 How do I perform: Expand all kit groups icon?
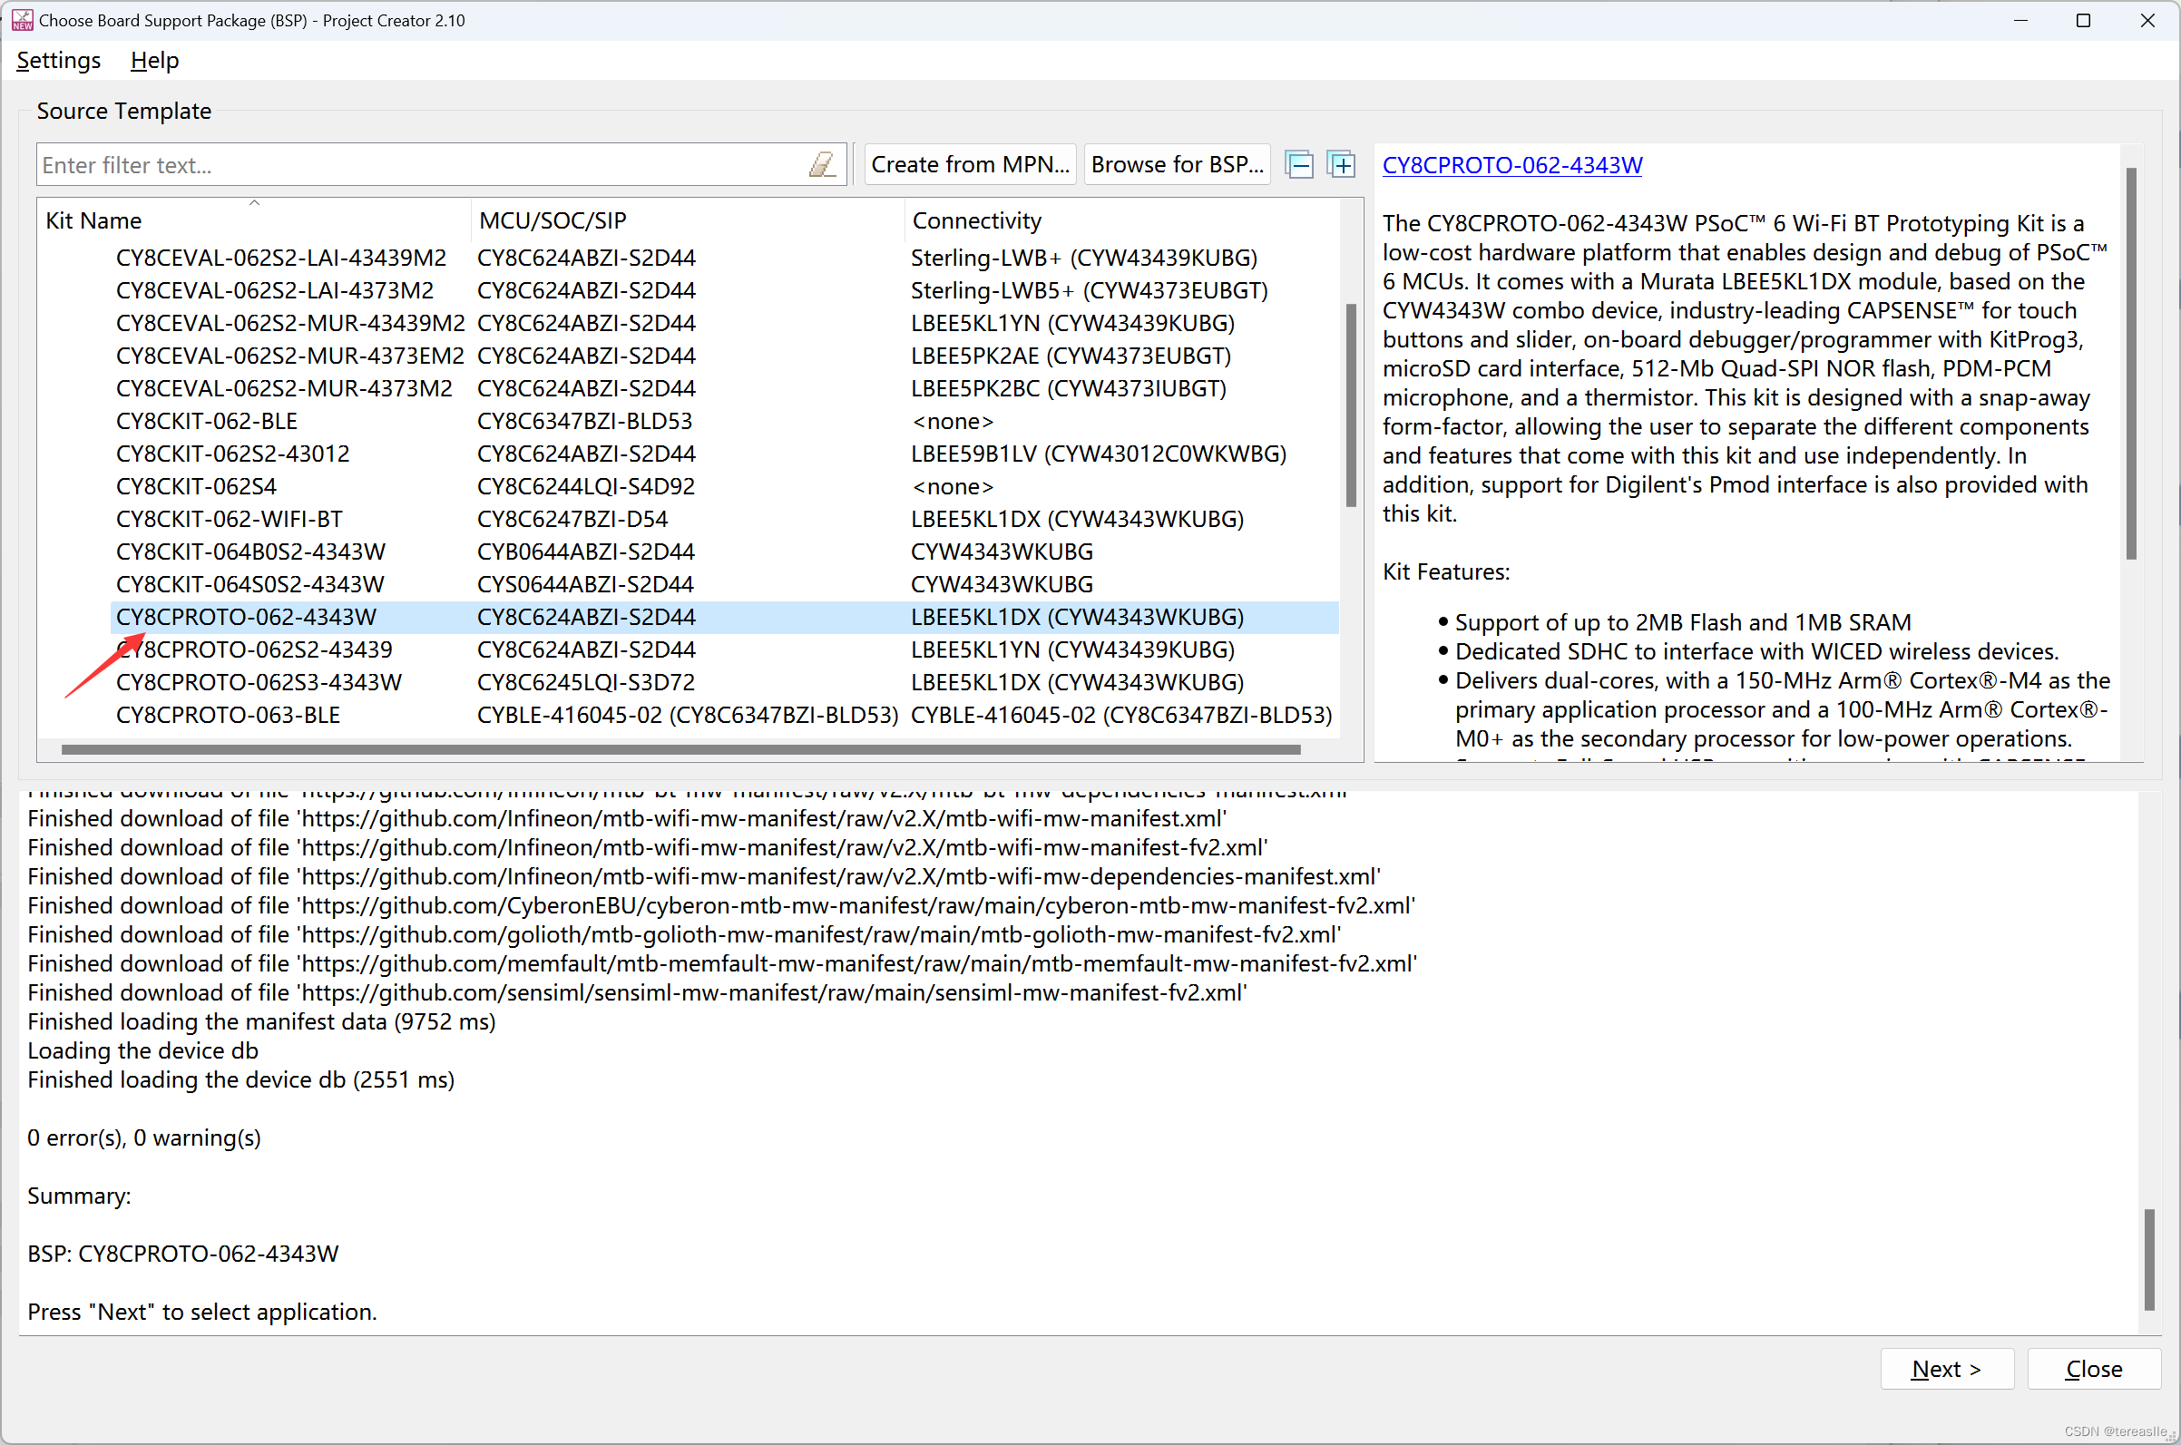(1342, 165)
